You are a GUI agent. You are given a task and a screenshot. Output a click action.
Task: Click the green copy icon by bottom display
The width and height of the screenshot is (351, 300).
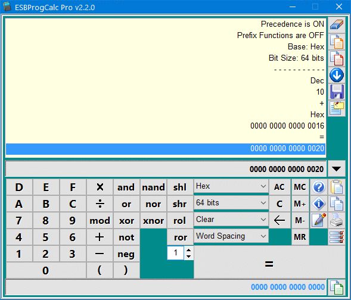click(337, 287)
